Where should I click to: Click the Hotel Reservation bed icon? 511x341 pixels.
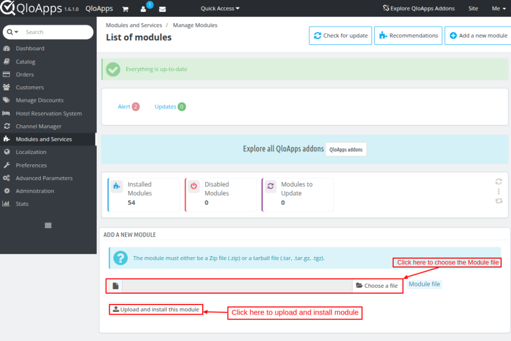pos(6,113)
